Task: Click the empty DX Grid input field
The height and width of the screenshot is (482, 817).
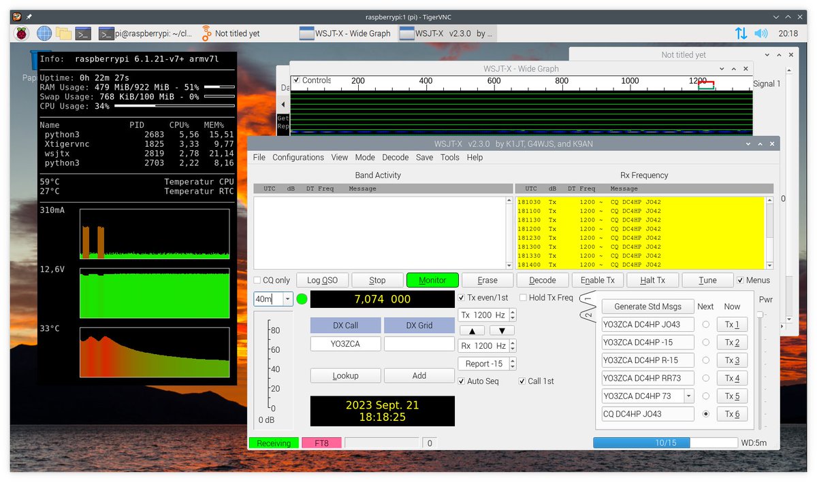Action: click(x=419, y=344)
